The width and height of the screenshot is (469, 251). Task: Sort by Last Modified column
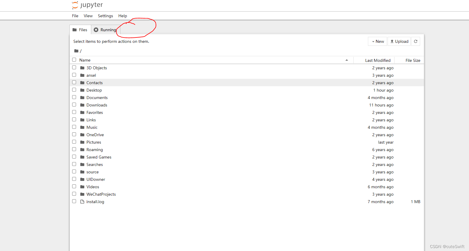click(x=378, y=60)
